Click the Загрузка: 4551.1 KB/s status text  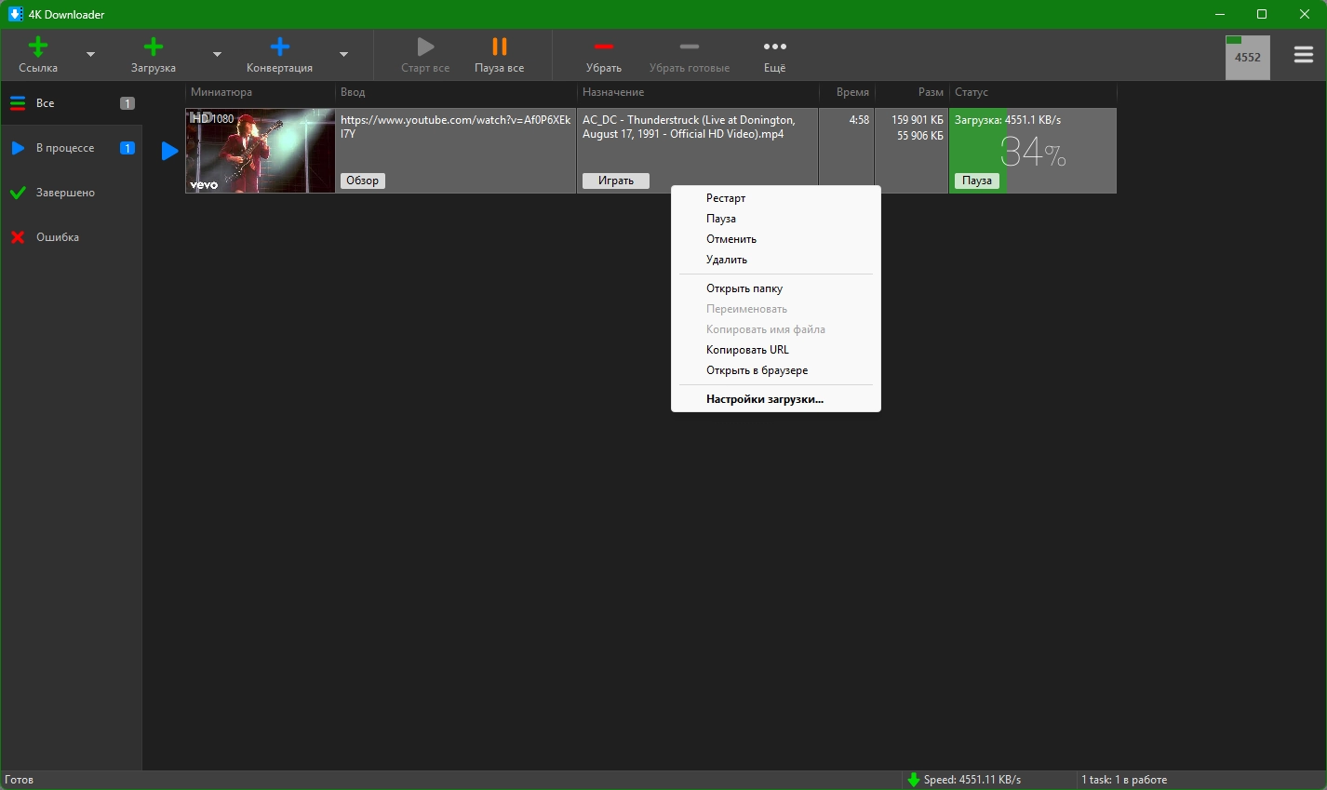coord(1008,120)
